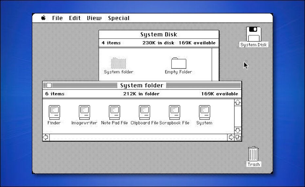Click the scroll left arrow
The width and height of the screenshot is (305, 187).
46,137
